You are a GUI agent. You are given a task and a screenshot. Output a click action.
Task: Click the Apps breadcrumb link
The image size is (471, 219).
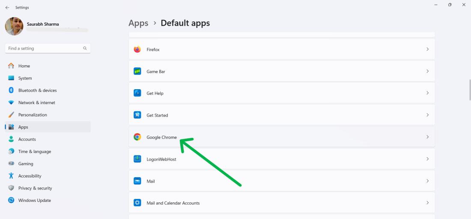pos(138,23)
